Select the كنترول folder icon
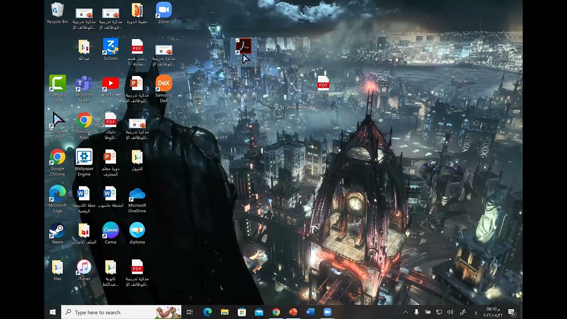This screenshot has height=319, width=567. point(137,160)
